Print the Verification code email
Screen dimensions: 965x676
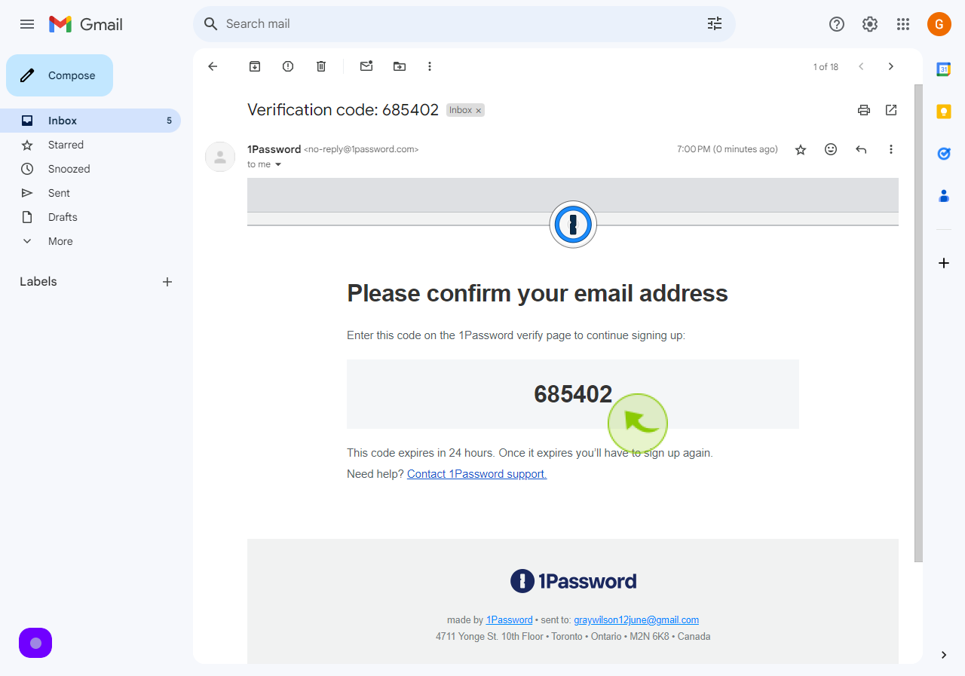[x=864, y=110]
